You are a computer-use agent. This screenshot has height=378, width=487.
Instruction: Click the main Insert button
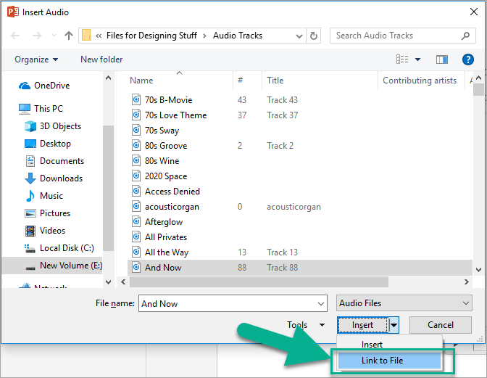tap(362, 325)
